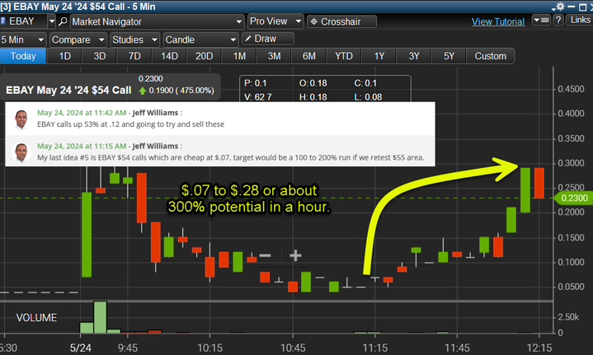Select the 7D range tab
This screenshot has width=593, height=355.
[x=134, y=56]
